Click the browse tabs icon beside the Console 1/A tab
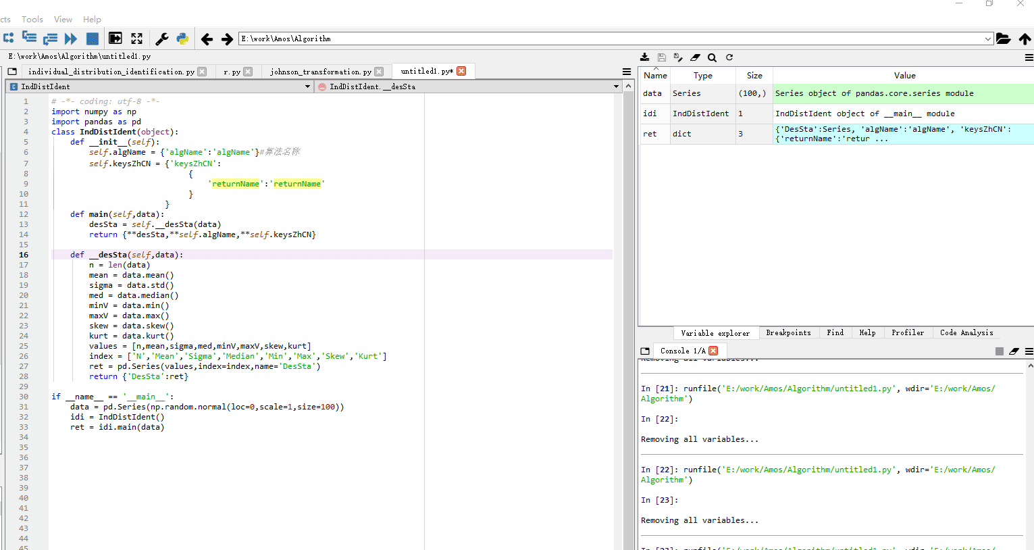 (645, 351)
